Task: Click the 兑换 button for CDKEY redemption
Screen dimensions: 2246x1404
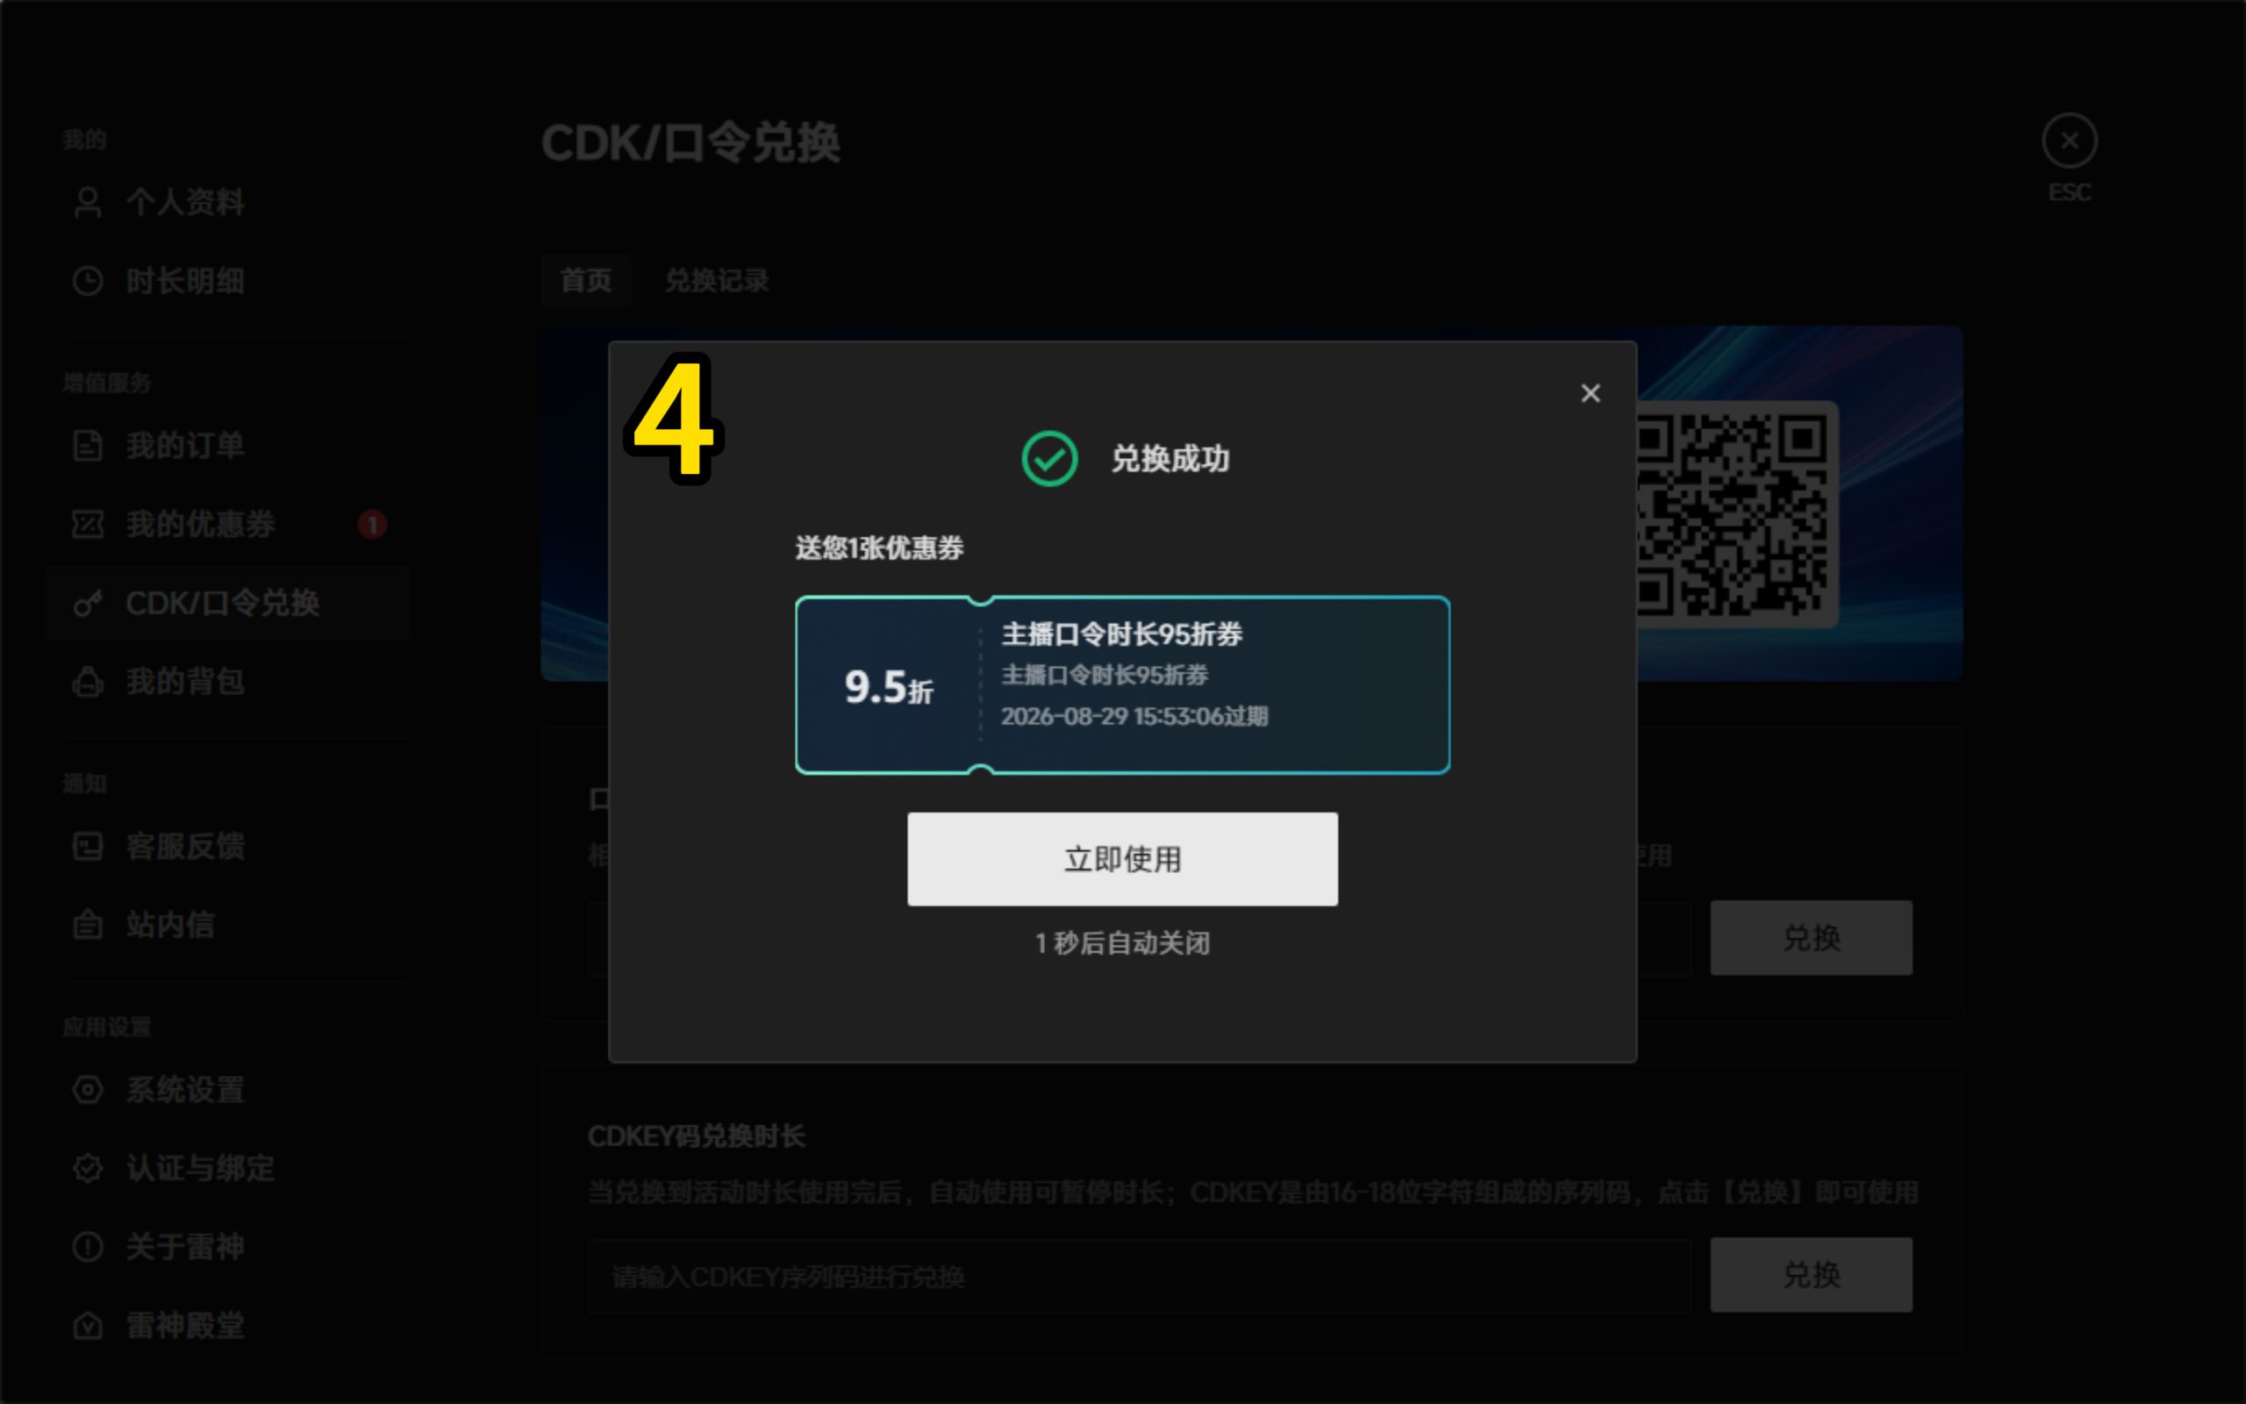Action: 1811,1275
